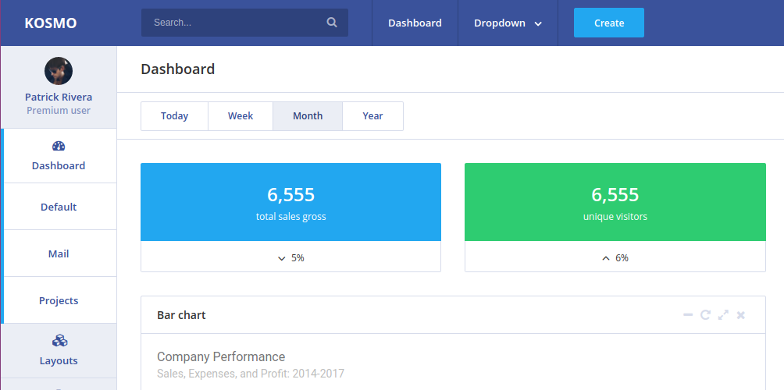784x390 pixels.
Task: Select the Today time range
Action: 174,116
